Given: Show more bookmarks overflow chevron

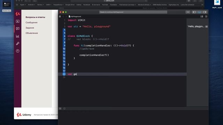Looking at the screenshot, I should [x=202, y=5].
